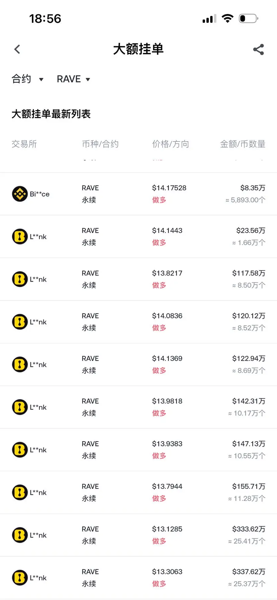Open the 合约 dropdown

[x=27, y=79]
